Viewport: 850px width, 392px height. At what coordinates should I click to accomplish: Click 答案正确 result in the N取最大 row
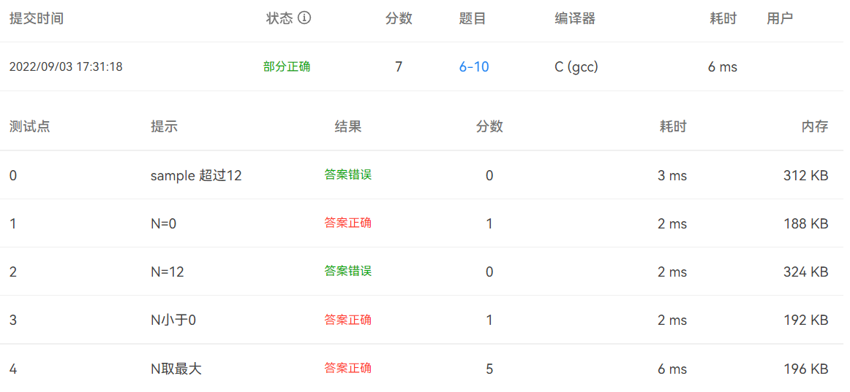point(348,368)
